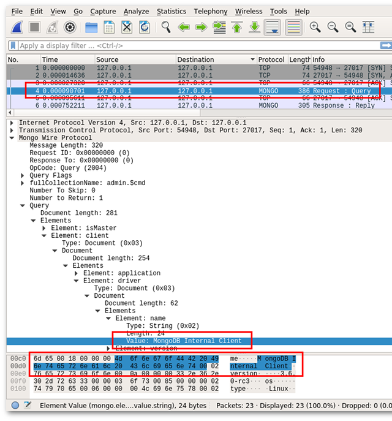Click the start capture shark fin icon

[x=17, y=27]
